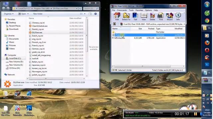Open the Adobe Photoshop desktop shortcut
The width and height of the screenshot is (213, 119).
pyautogui.click(x=29, y=111)
